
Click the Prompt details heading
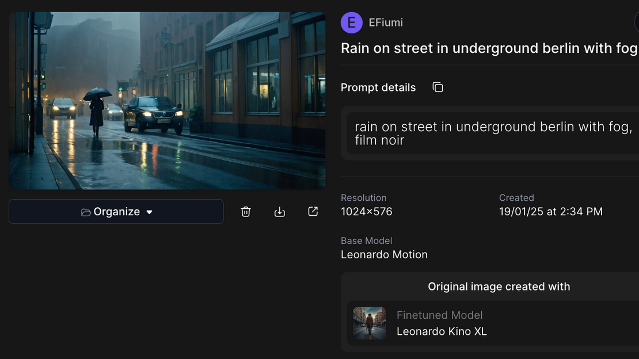[378, 87]
